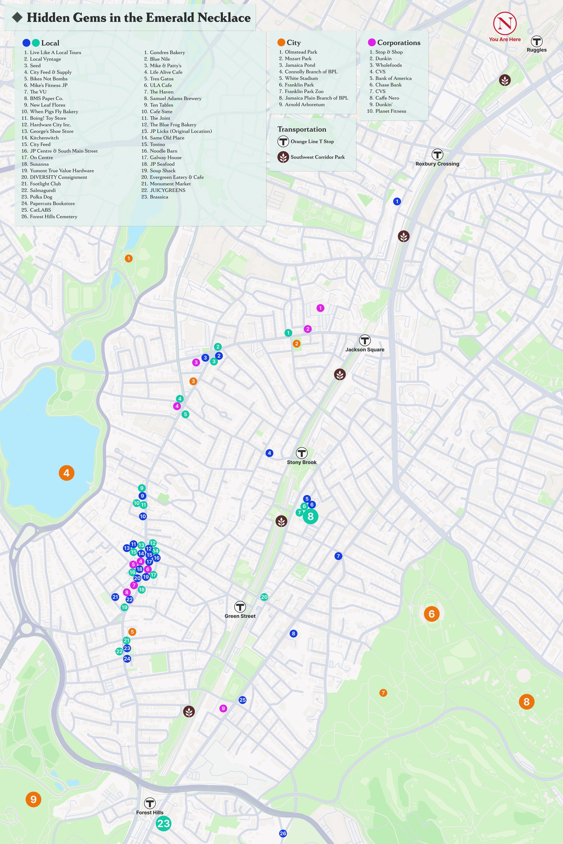Select the Jackson Square T stop marker
This screenshot has height=844, width=563.
pyautogui.click(x=365, y=340)
